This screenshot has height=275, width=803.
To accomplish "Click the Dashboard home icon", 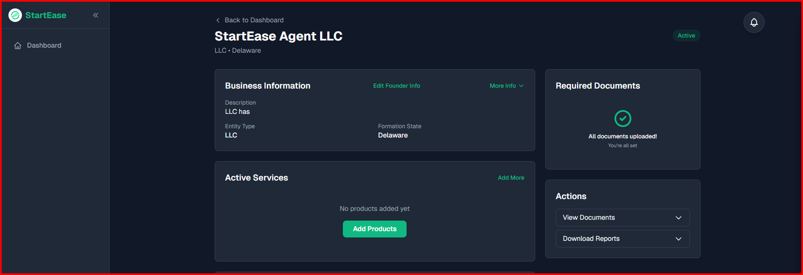I will coord(18,46).
